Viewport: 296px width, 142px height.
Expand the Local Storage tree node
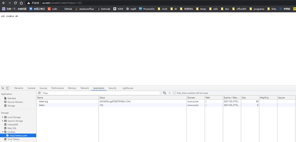[3, 117]
